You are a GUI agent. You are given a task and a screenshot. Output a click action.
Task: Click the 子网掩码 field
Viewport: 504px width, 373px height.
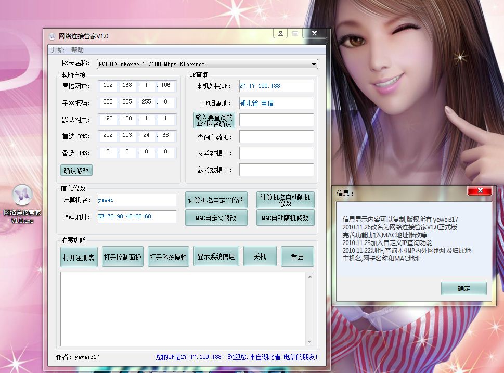137,102
